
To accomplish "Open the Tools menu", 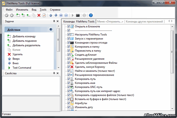I will [43, 10].
